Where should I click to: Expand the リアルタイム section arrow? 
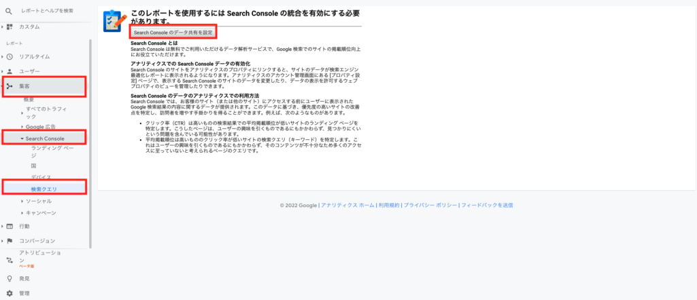(x=2, y=57)
